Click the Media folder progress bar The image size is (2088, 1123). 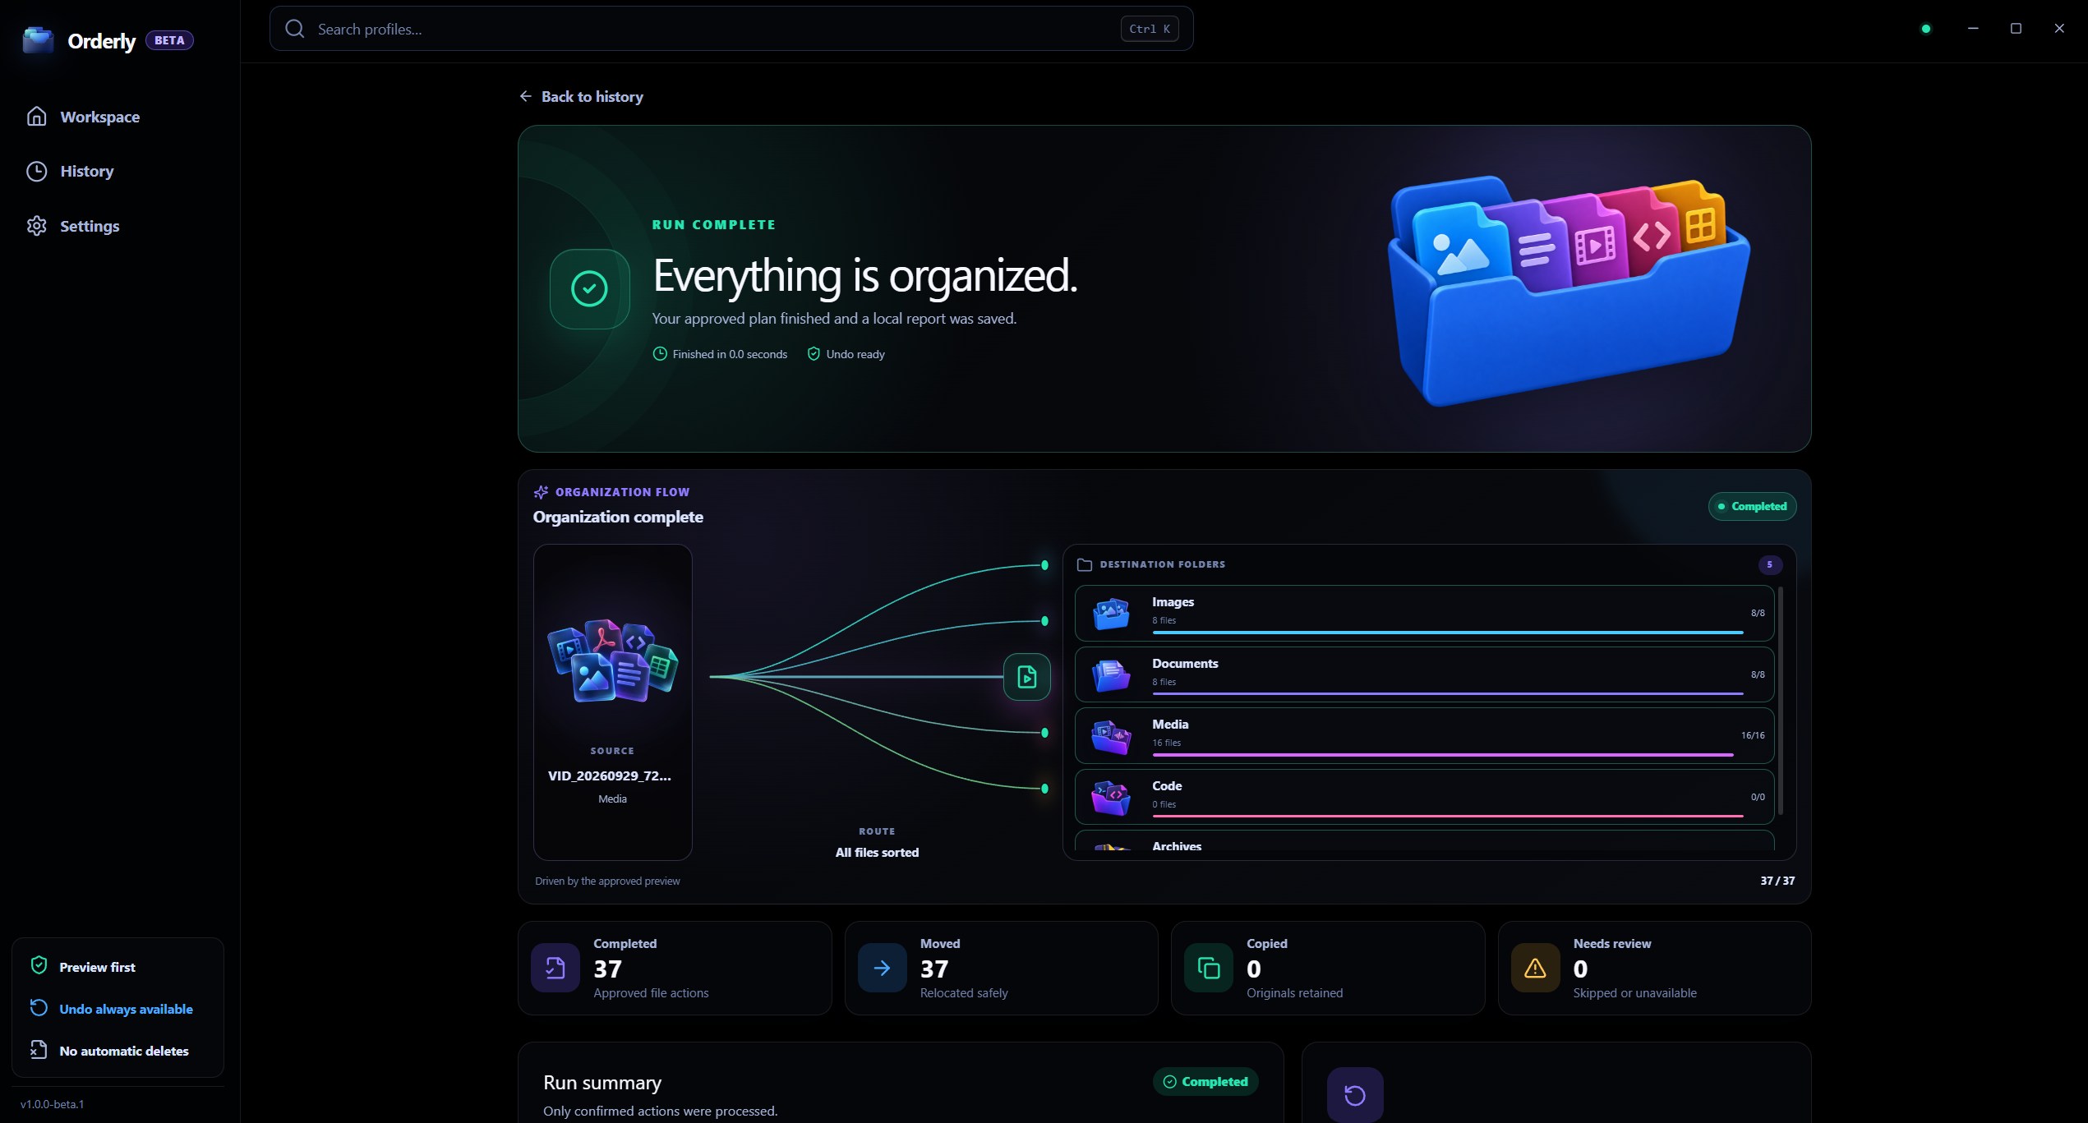(x=1442, y=755)
